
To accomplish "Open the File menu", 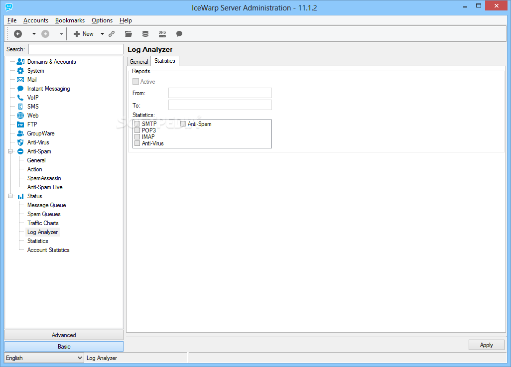I will click(x=12, y=20).
